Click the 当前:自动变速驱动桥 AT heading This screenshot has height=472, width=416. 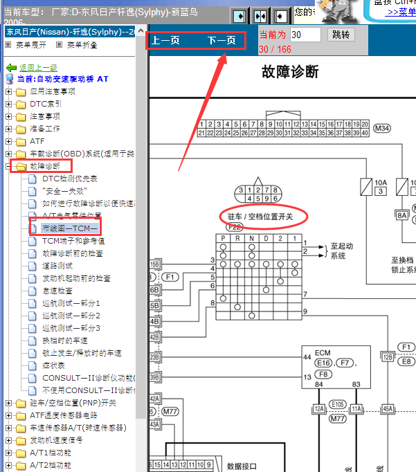click(x=62, y=79)
